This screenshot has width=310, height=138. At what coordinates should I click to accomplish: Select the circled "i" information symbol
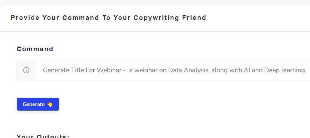point(26,70)
